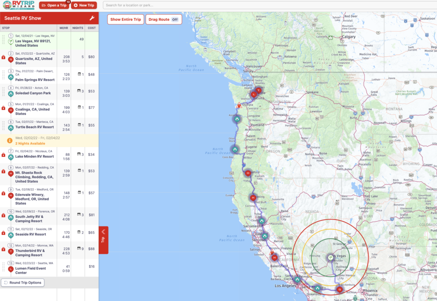Select Lake Minden RV Resort stop name
This screenshot has width=437, height=301.
click(35, 156)
